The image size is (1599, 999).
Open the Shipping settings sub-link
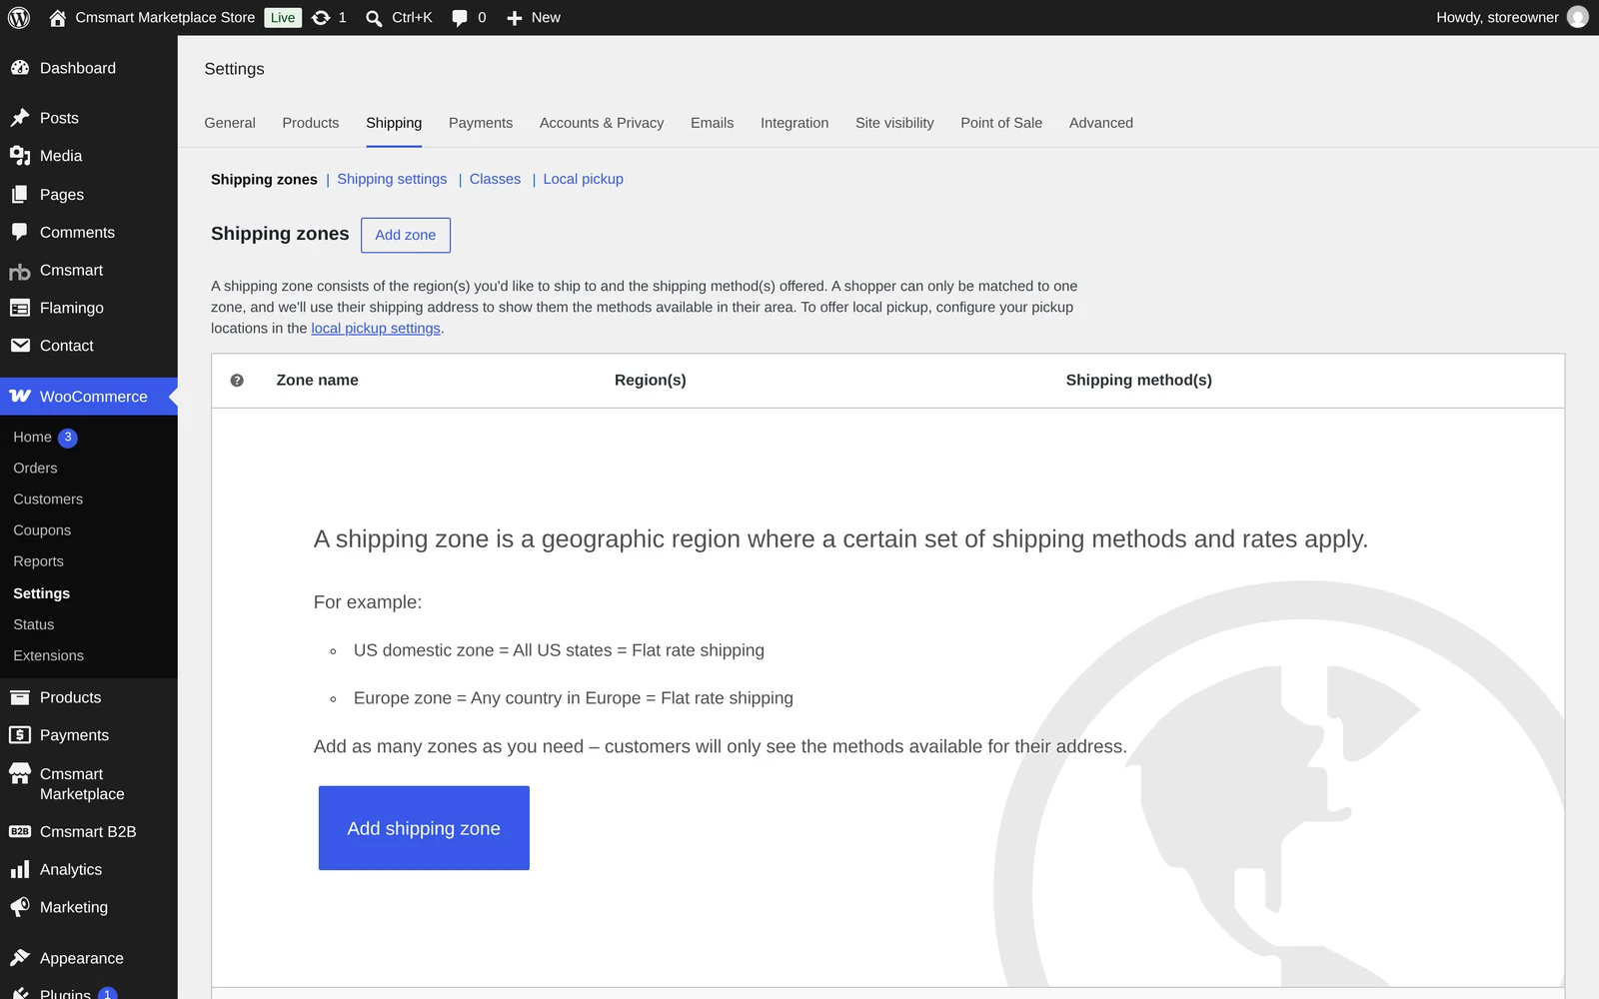(x=392, y=179)
